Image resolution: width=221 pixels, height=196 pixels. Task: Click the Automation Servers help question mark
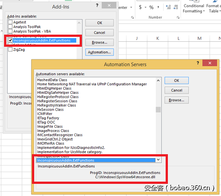pos(198,63)
